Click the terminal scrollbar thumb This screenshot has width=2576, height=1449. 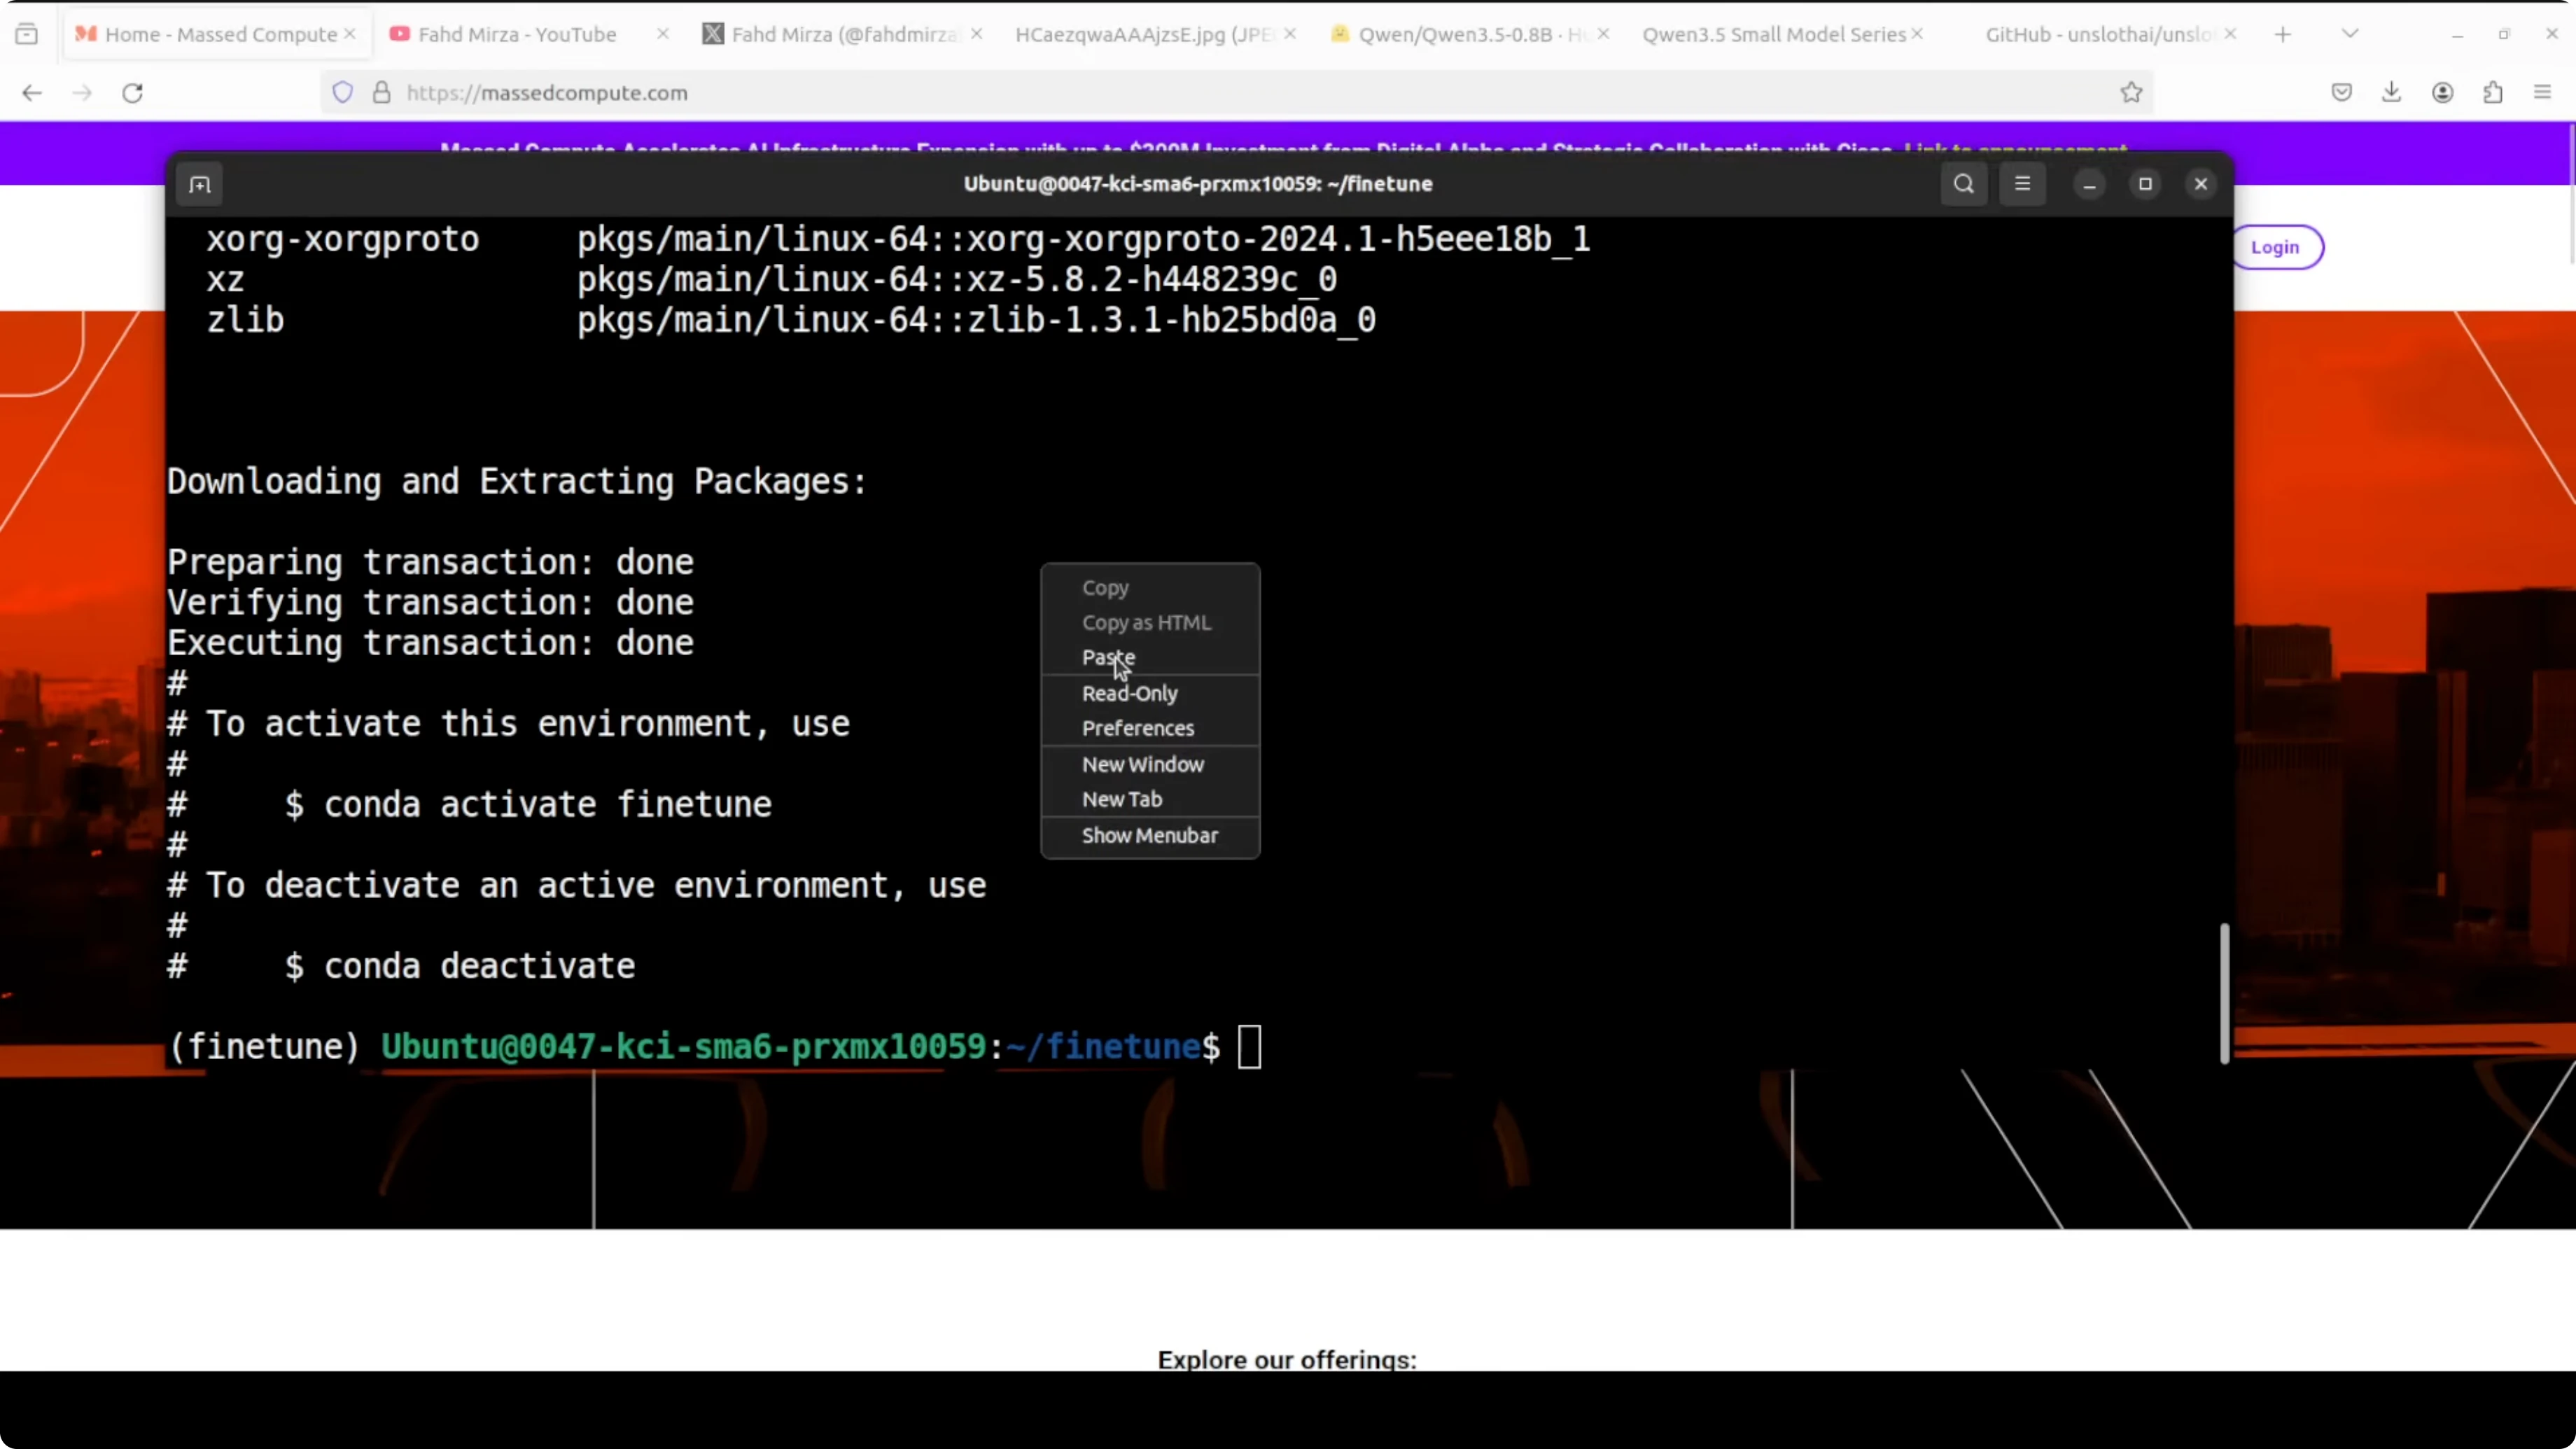click(x=2224, y=991)
